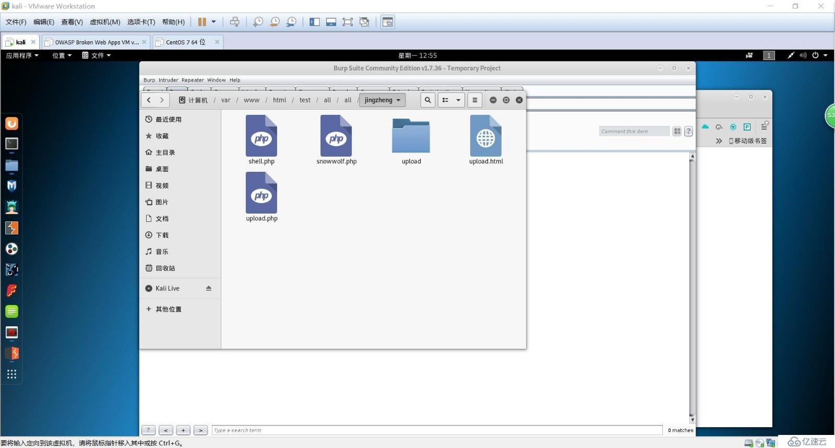The height and width of the screenshot is (448, 835).
Task: Navigate to the www path segment
Action: click(x=252, y=100)
